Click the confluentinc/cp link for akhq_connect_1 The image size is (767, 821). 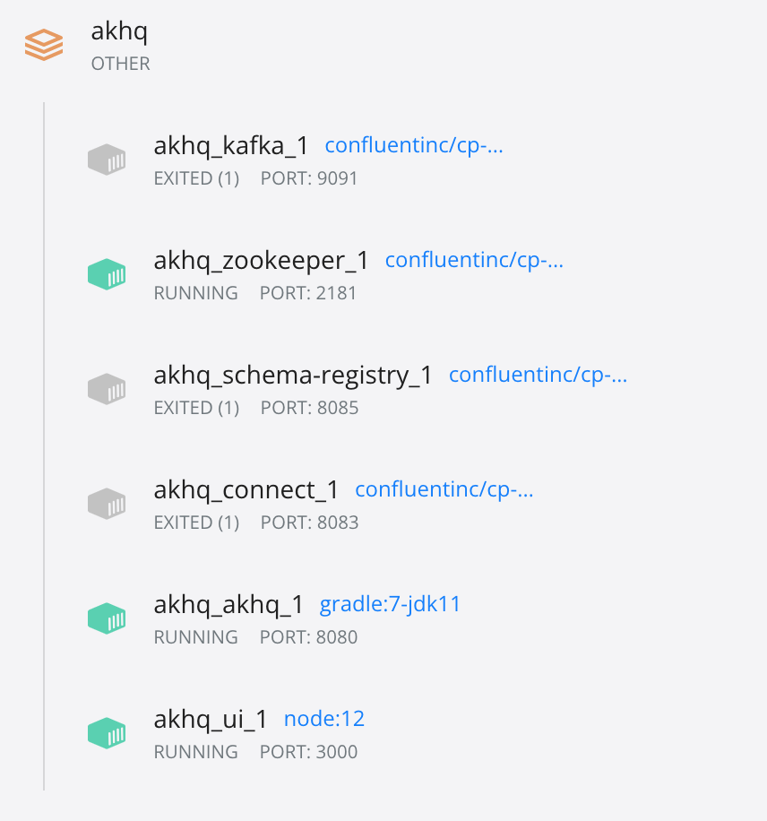click(444, 489)
